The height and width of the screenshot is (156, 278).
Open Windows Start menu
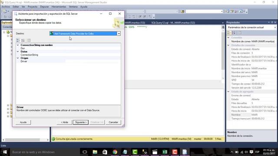(5, 152)
